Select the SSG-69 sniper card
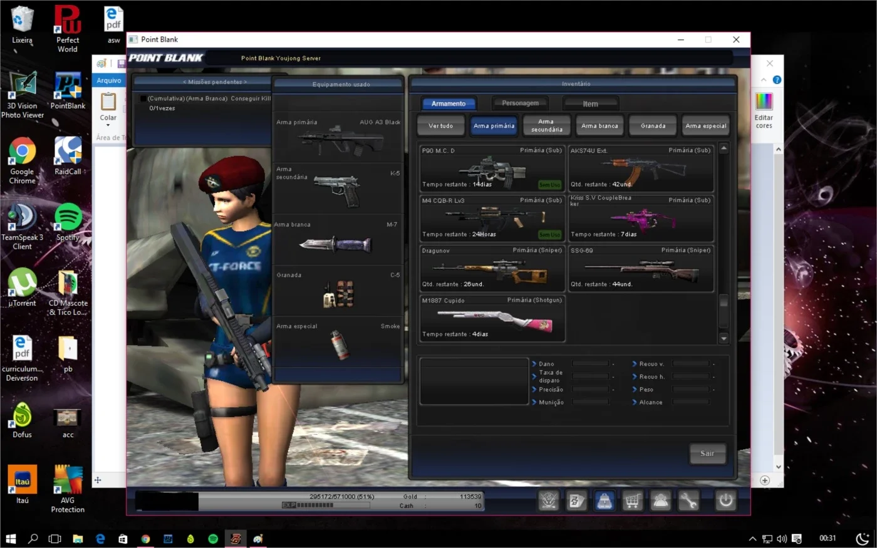Viewport: 877px width, 548px height. click(x=640, y=268)
